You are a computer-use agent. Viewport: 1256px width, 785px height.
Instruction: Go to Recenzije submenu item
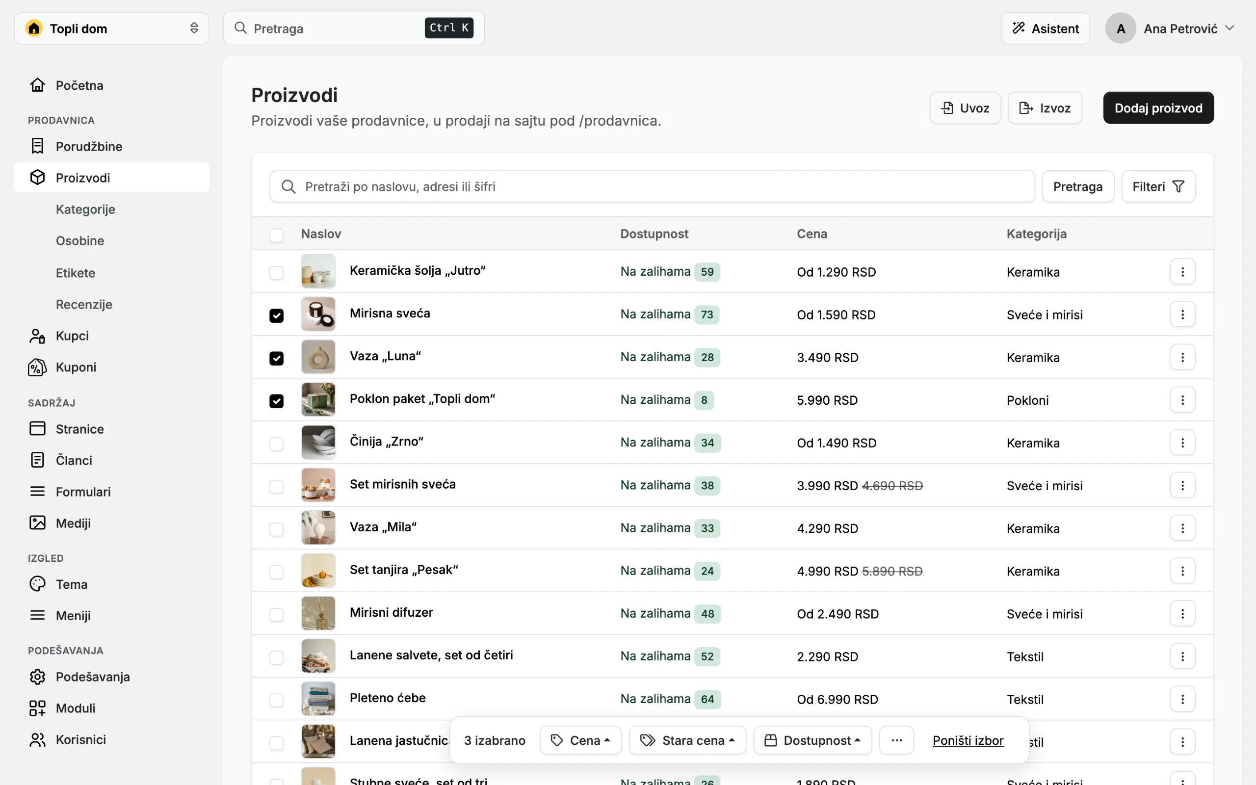[84, 304]
